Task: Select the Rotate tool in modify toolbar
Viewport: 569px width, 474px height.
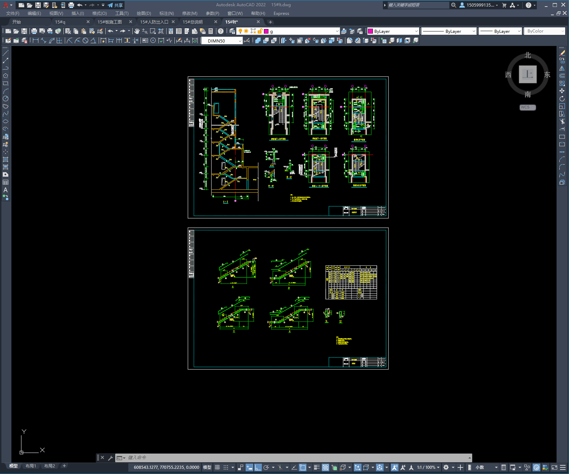Action: coord(562,99)
